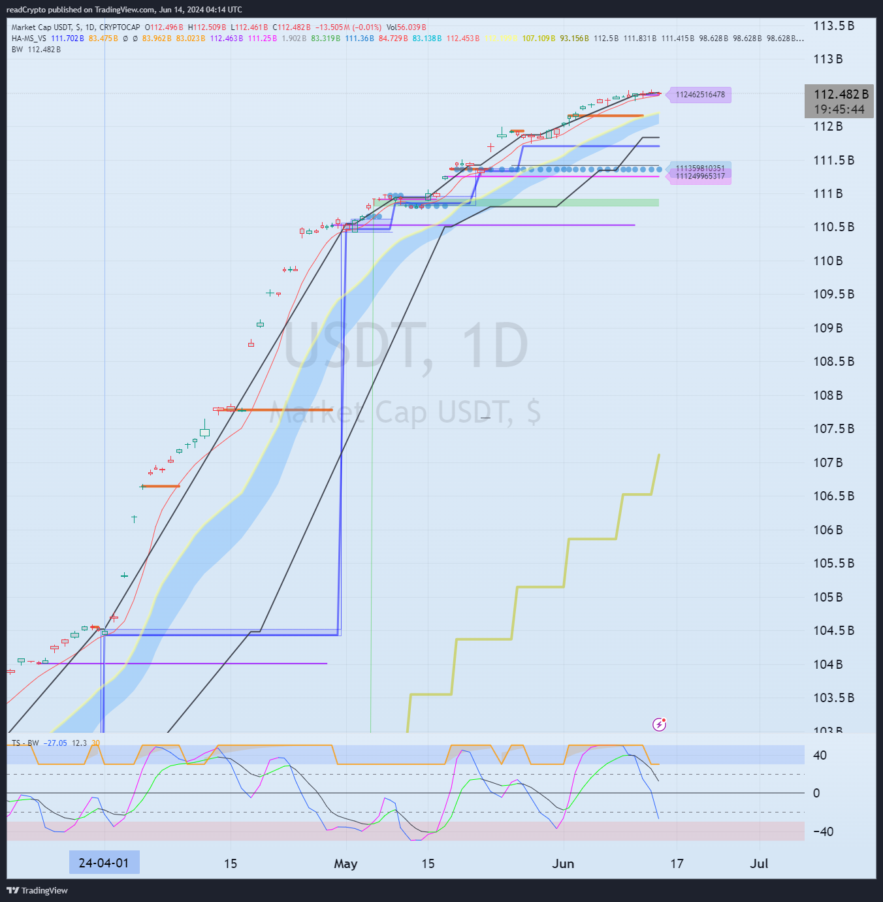Click the 107 B price axis label

(827, 463)
